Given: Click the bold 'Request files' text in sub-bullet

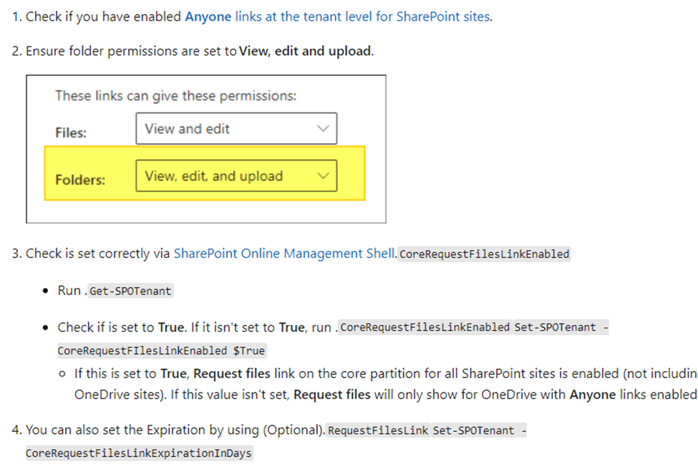Looking at the screenshot, I should [x=232, y=373].
